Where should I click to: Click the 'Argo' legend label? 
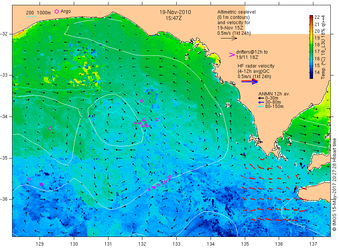66,11
